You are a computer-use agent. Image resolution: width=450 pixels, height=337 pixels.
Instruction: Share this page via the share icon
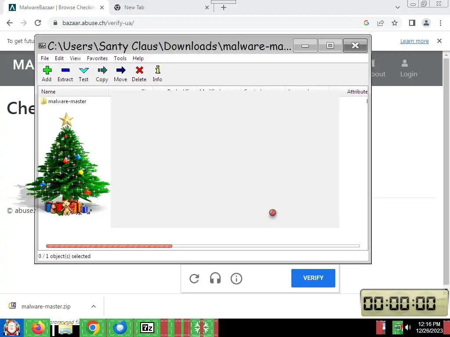click(x=381, y=23)
